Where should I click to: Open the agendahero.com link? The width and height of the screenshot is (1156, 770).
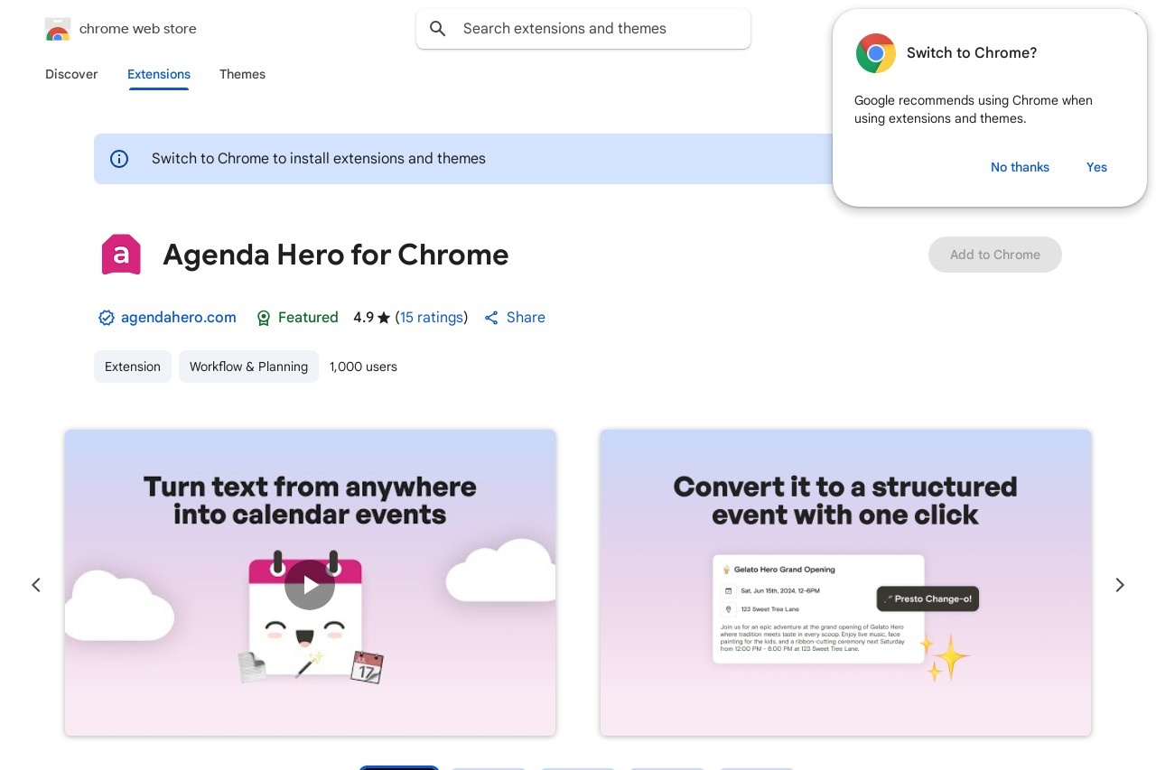179,318
